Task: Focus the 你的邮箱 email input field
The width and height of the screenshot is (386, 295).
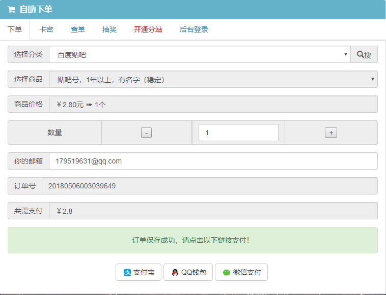Action: [x=213, y=161]
